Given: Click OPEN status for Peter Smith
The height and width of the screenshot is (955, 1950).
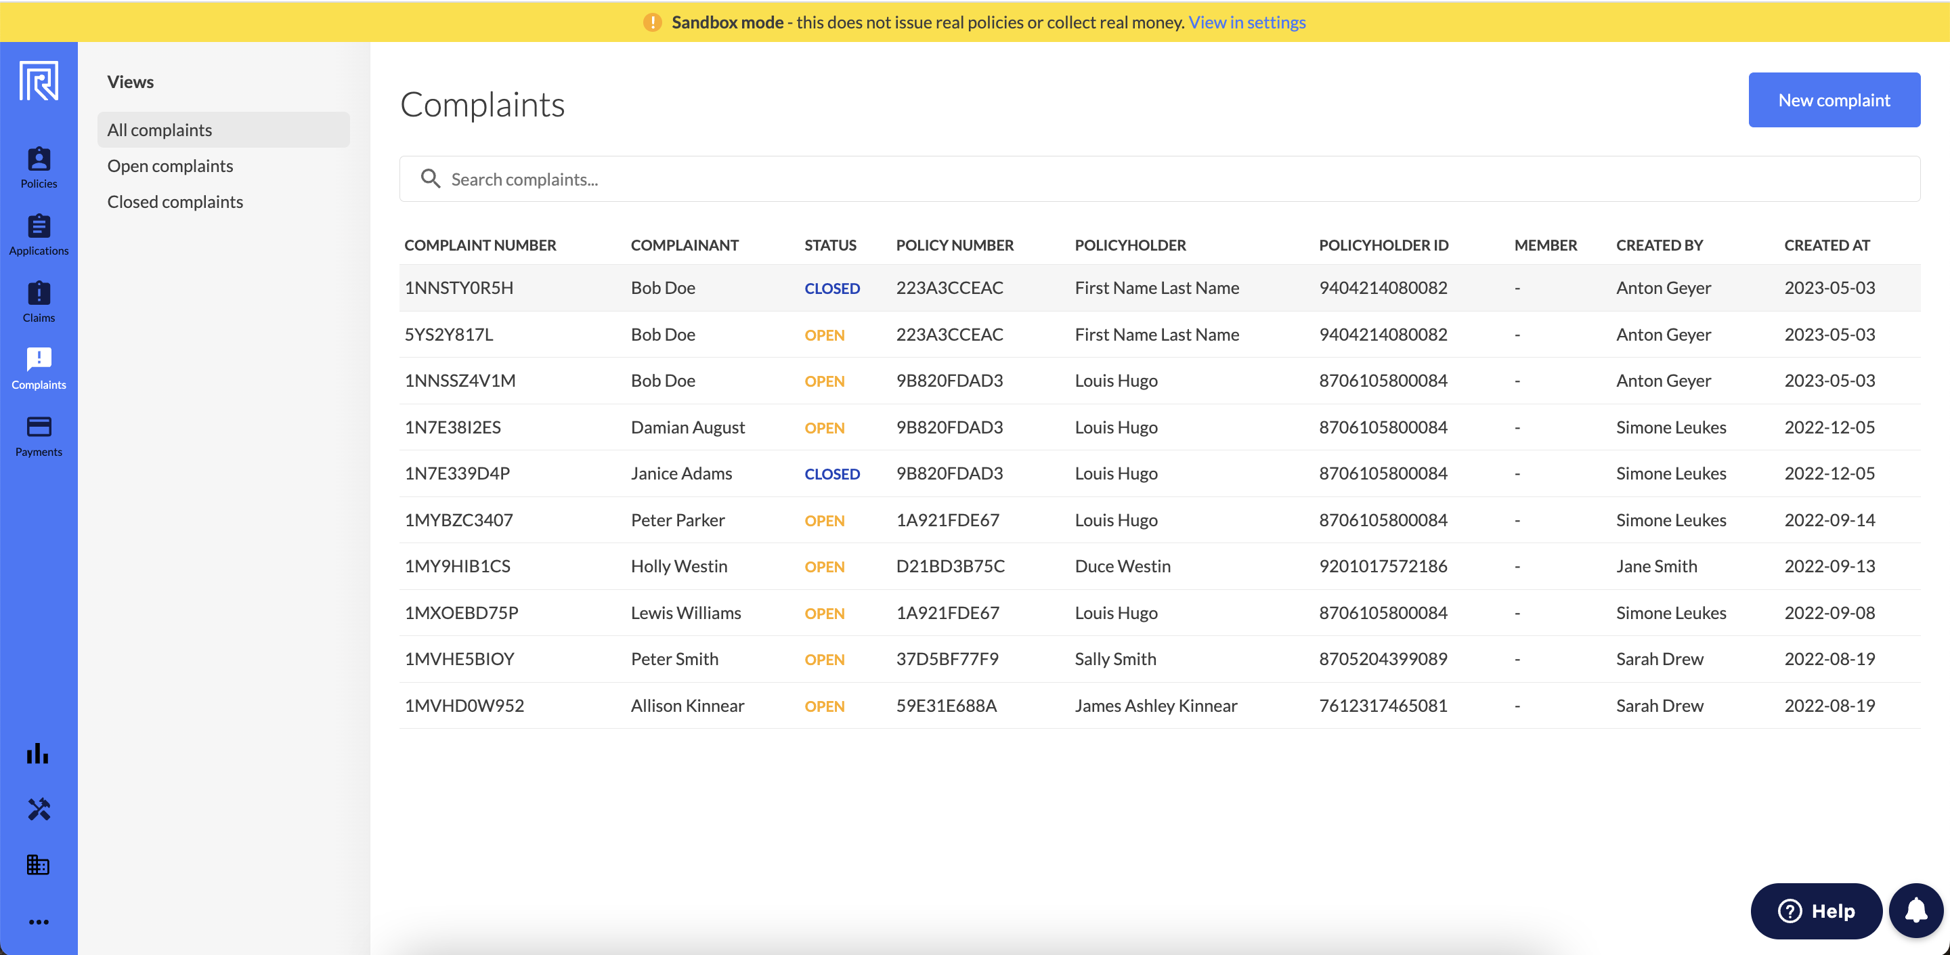Looking at the screenshot, I should coord(825,660).
